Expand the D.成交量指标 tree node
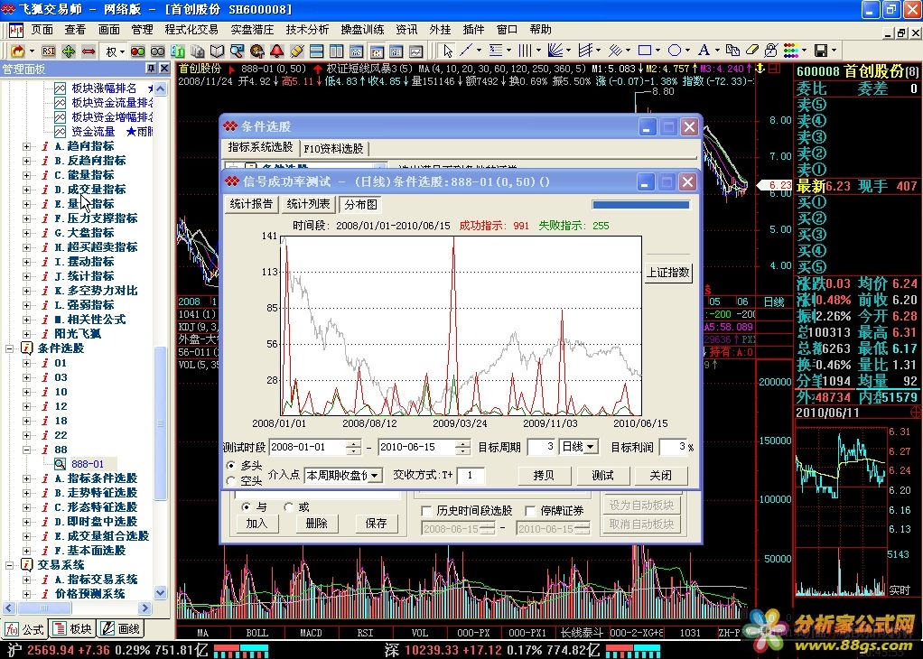The height and width of the screenshot is (659, 923). pos(26,190)
